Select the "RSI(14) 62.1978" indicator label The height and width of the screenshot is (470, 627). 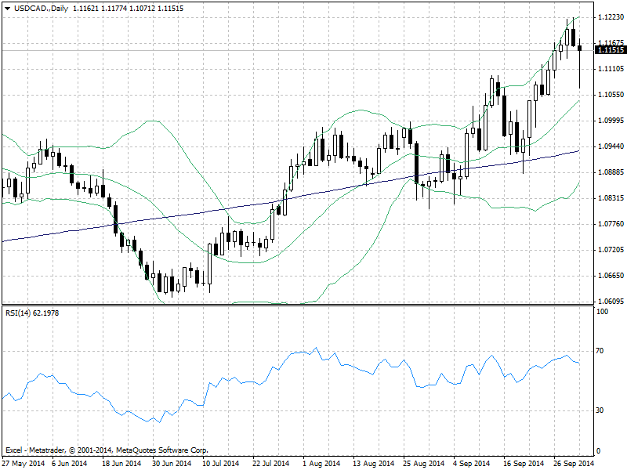point(32,313)
